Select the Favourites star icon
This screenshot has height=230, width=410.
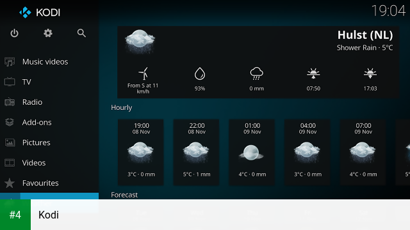pyautogui.click(x=10, y=183)
